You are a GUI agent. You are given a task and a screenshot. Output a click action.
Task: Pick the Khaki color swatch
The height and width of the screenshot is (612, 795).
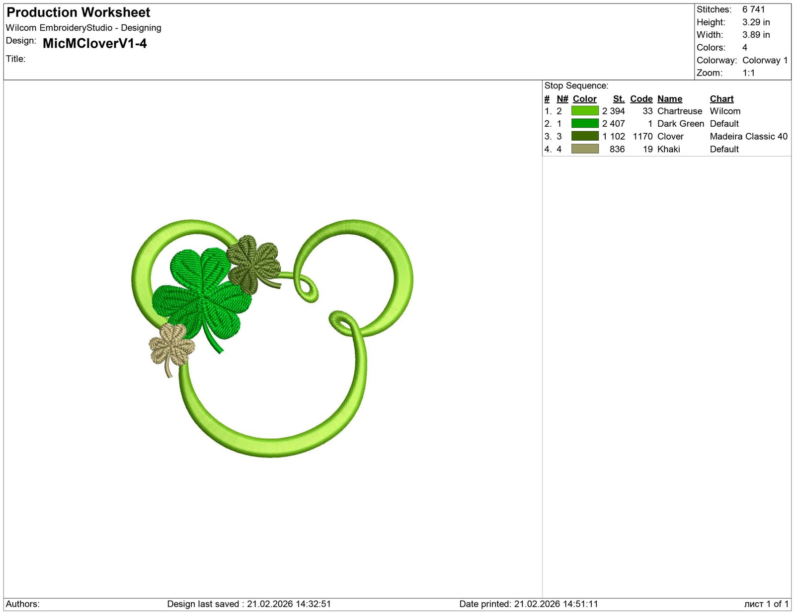click(x=585, y=149)
